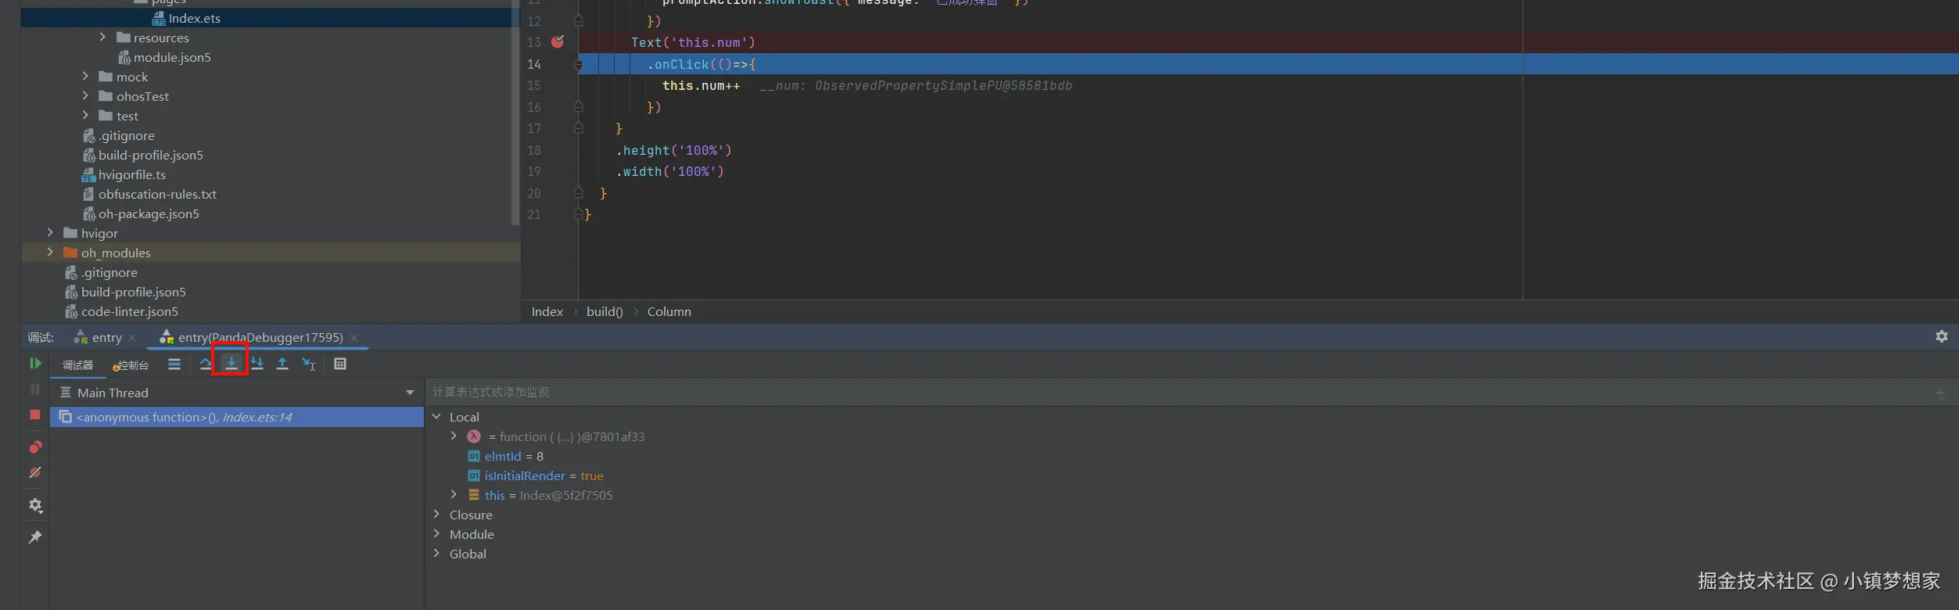Select the anonymous function stack frame
The height and width of the screenshot is (610, 1959).
click(x=237, y=417)
